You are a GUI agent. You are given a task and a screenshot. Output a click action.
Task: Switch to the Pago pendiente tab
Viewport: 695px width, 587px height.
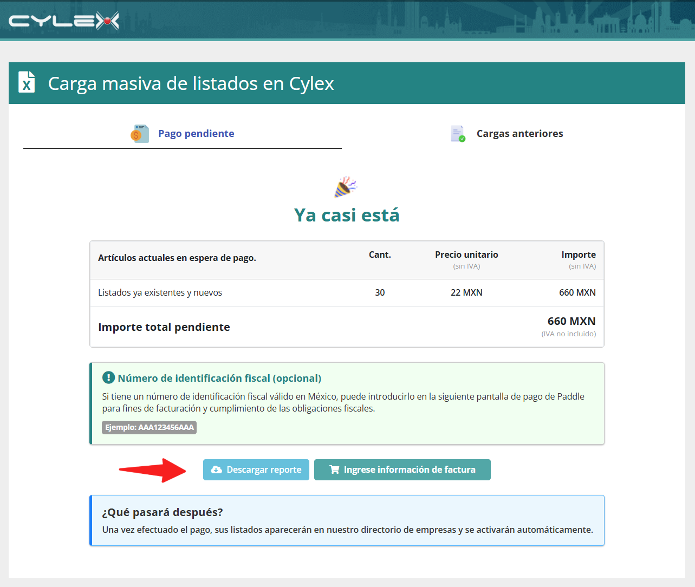point(183,134)
